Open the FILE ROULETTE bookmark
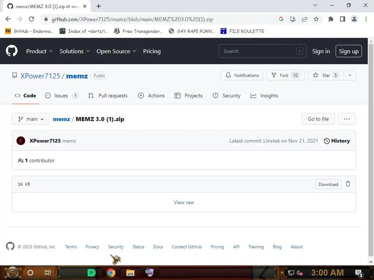Image resolution: width=374 pixels, height=280 pixels. pyautogui.click(x=242, y=31)
